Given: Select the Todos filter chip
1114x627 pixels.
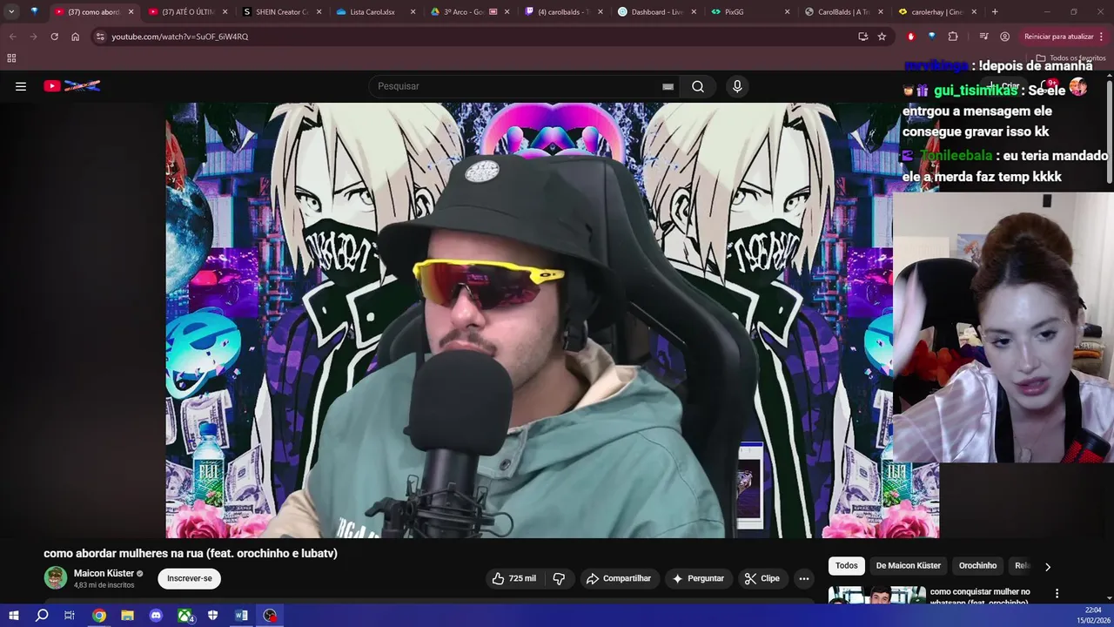Looking at the screenshot, I should [x=847, y=565].
